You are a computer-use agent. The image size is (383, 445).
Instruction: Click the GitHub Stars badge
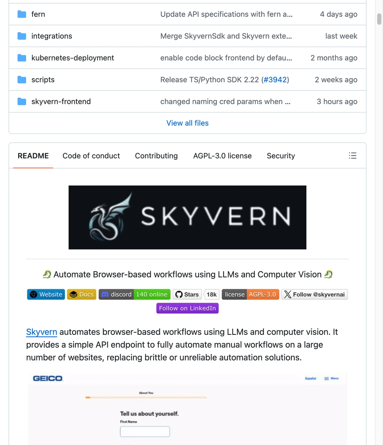coord(187,295)
